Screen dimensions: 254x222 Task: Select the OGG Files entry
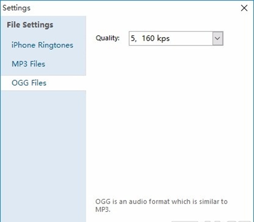point(29,83)
